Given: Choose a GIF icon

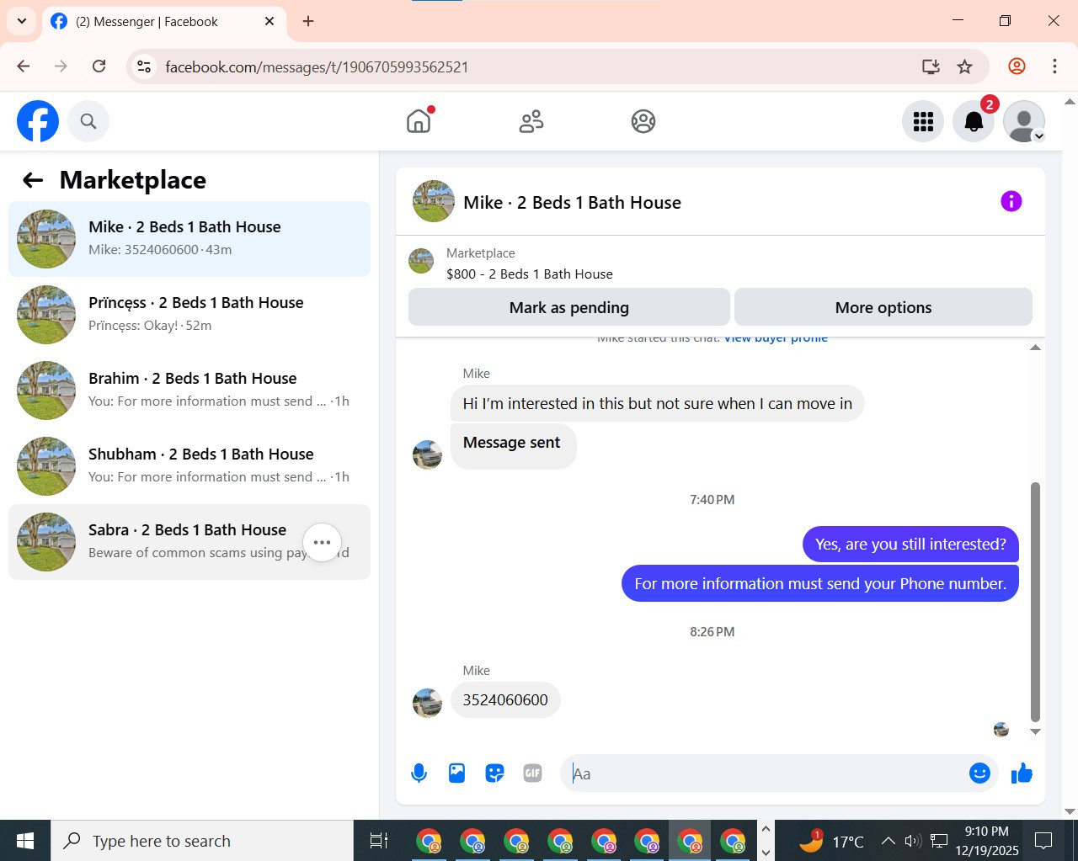Looking at the screenshot, I should [532, 773].
